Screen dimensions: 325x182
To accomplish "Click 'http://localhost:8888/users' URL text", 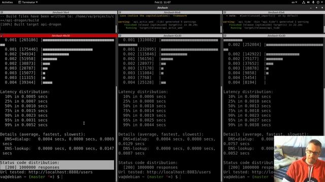I will (60, 172).
